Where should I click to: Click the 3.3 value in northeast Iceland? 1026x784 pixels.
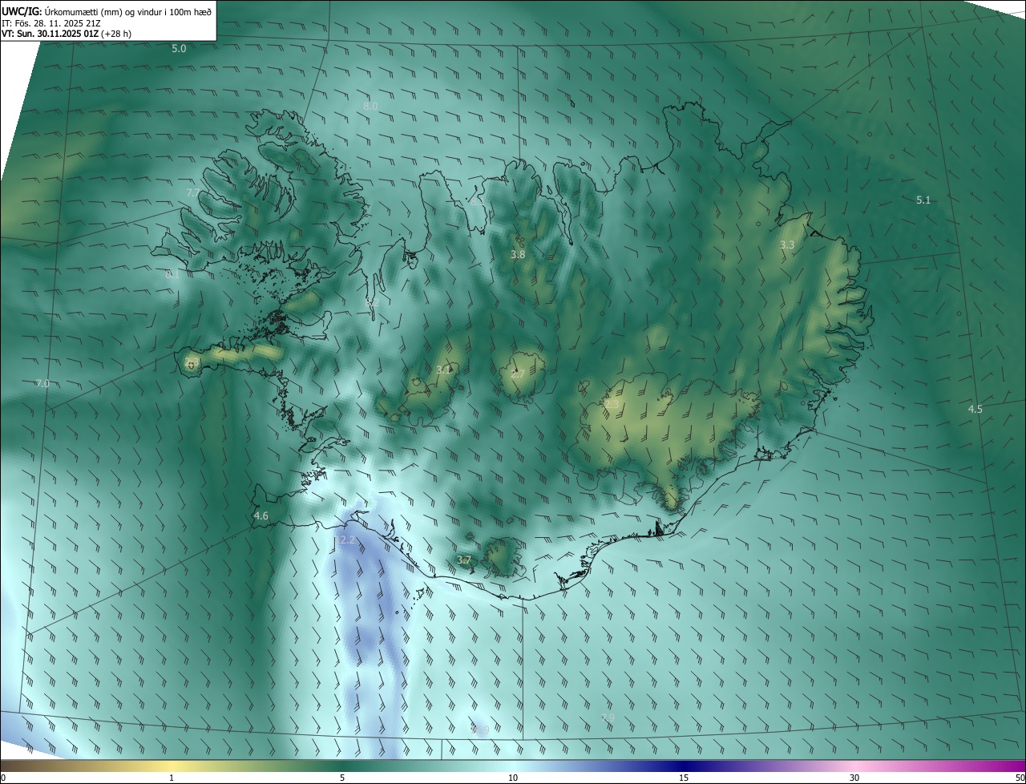pyautogui.click(x=788, y=244)
